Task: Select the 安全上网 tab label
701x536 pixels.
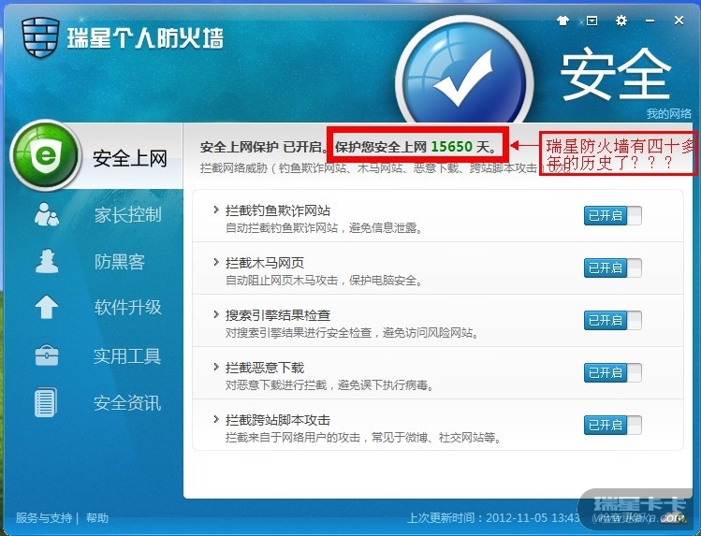Action: tap(130, 159)
